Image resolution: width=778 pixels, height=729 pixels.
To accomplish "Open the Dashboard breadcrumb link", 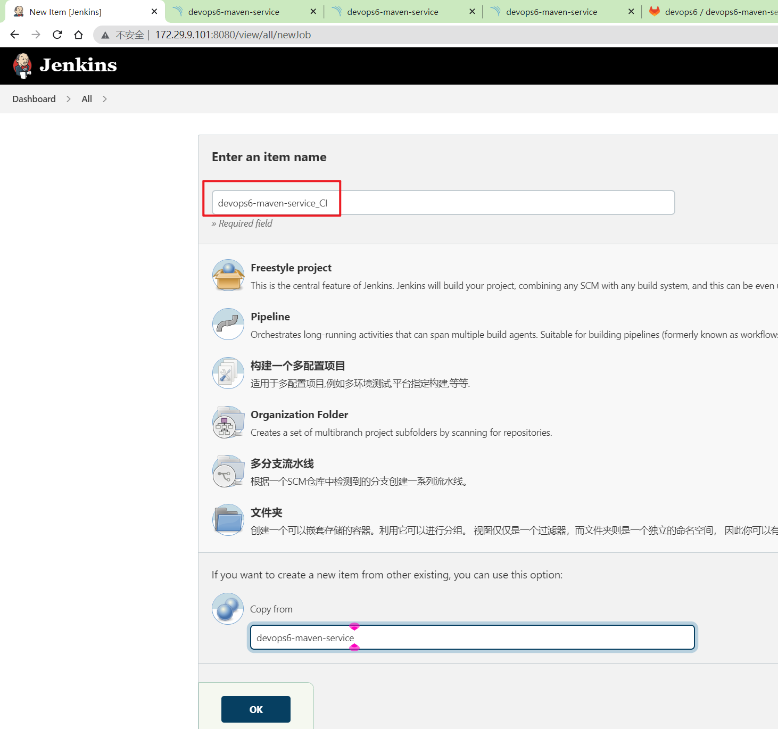I will tap(34, 99).
